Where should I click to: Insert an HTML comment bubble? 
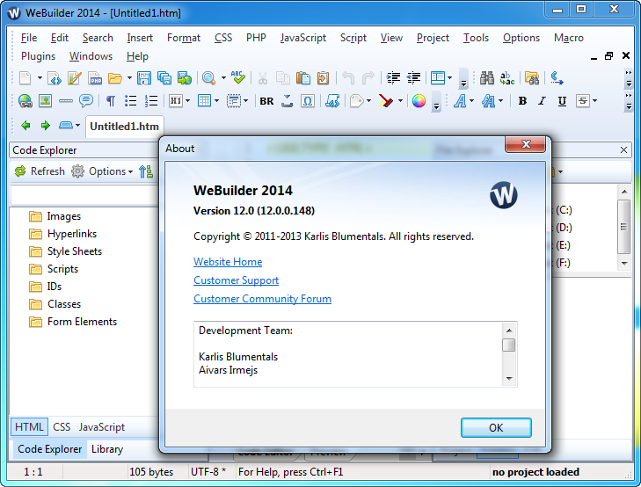click(86, 100)
